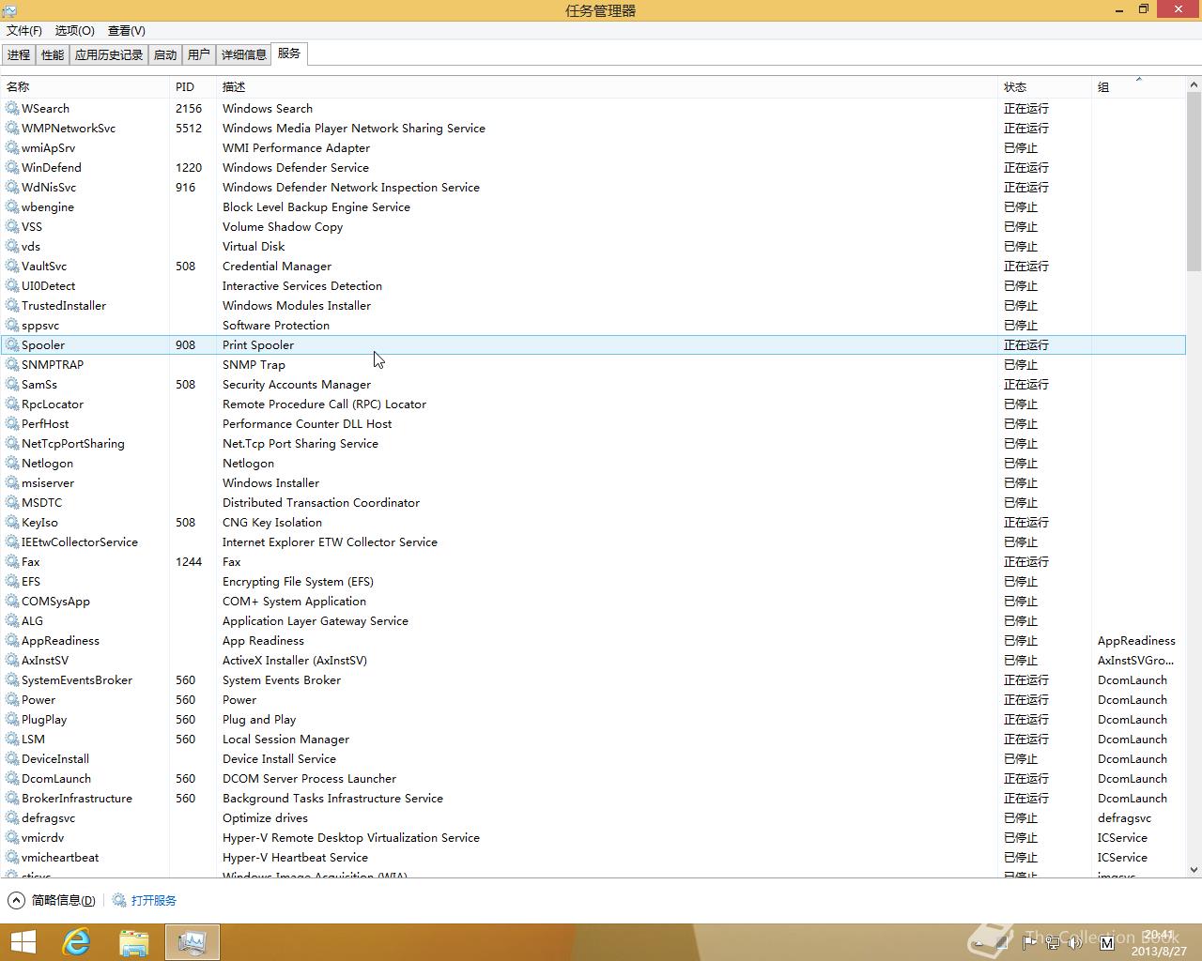1202x961 pixels.
Task: Click the scrollbar up arrow
Action: (1194, 84)
